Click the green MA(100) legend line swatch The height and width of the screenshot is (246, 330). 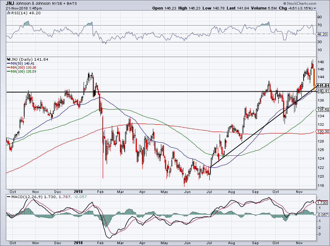[x=9, y=71]
